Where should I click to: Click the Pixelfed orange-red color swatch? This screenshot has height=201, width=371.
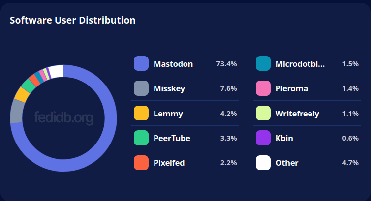tap(141, 163)
